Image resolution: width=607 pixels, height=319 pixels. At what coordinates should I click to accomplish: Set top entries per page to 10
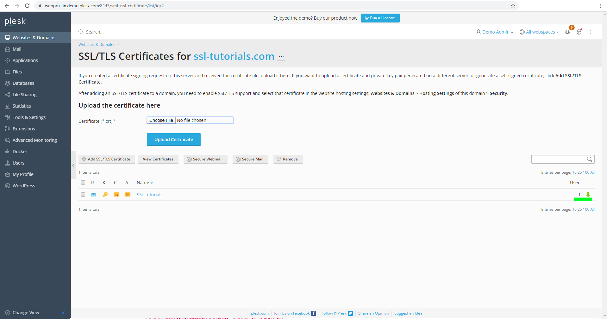click(574, 172)
